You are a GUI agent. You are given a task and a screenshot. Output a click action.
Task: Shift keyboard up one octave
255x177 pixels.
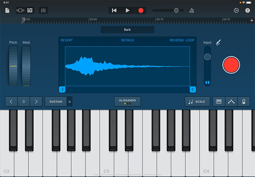coord(36,101)
